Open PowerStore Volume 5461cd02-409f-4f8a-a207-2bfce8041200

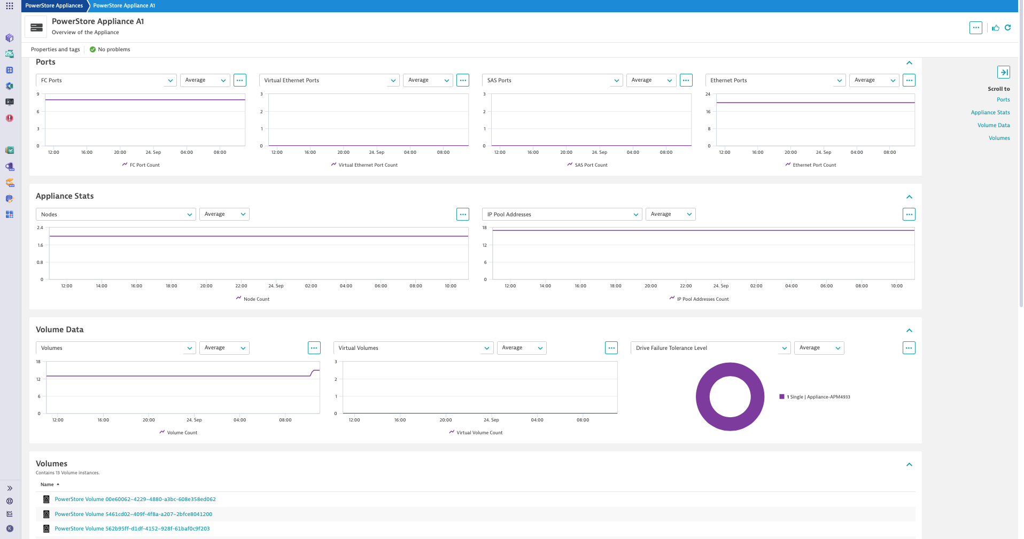[134, 514]
